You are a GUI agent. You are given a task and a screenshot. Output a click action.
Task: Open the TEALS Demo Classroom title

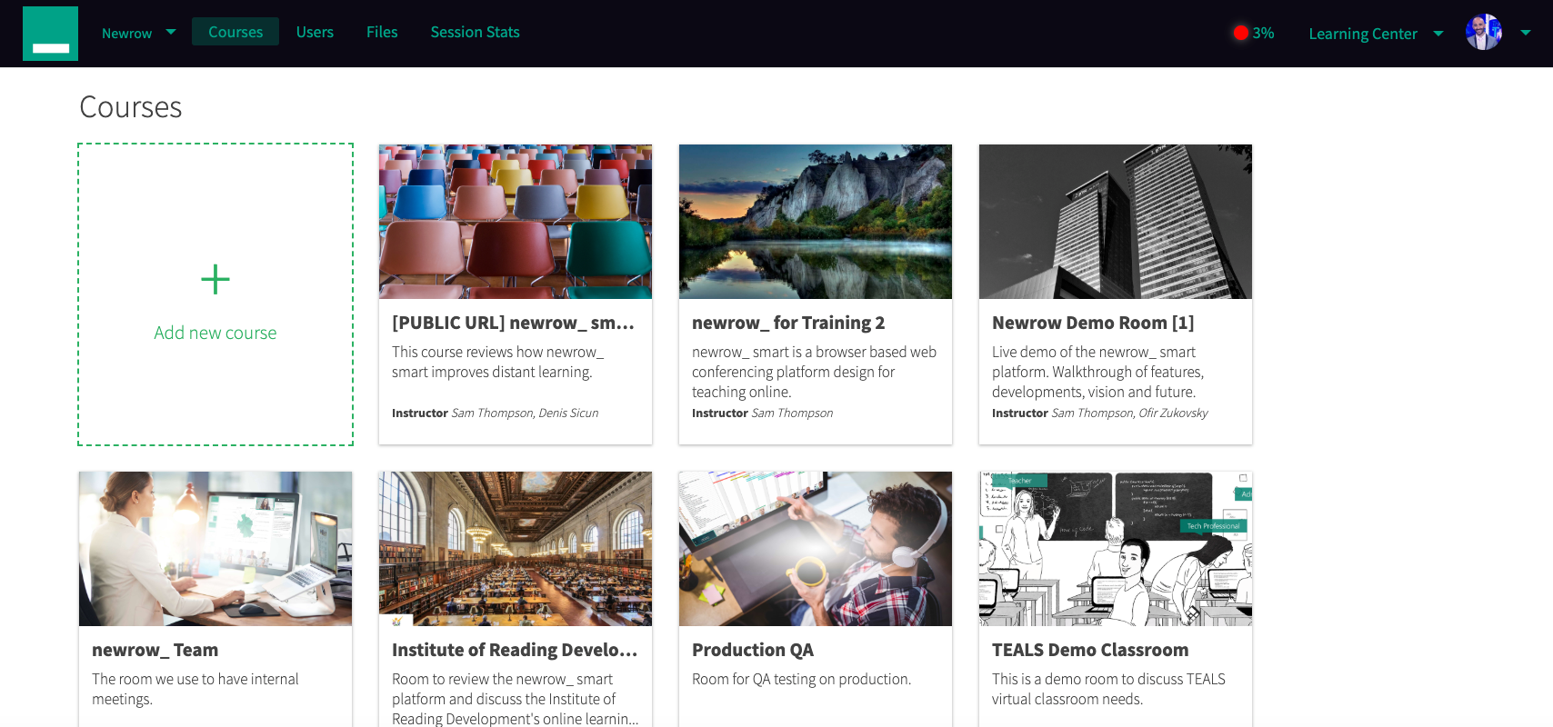[1090, 650]
